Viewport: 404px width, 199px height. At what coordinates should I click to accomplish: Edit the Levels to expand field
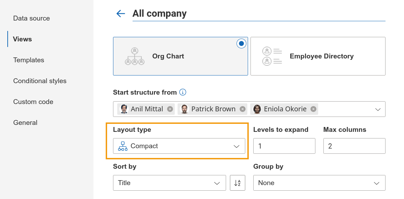284,146
